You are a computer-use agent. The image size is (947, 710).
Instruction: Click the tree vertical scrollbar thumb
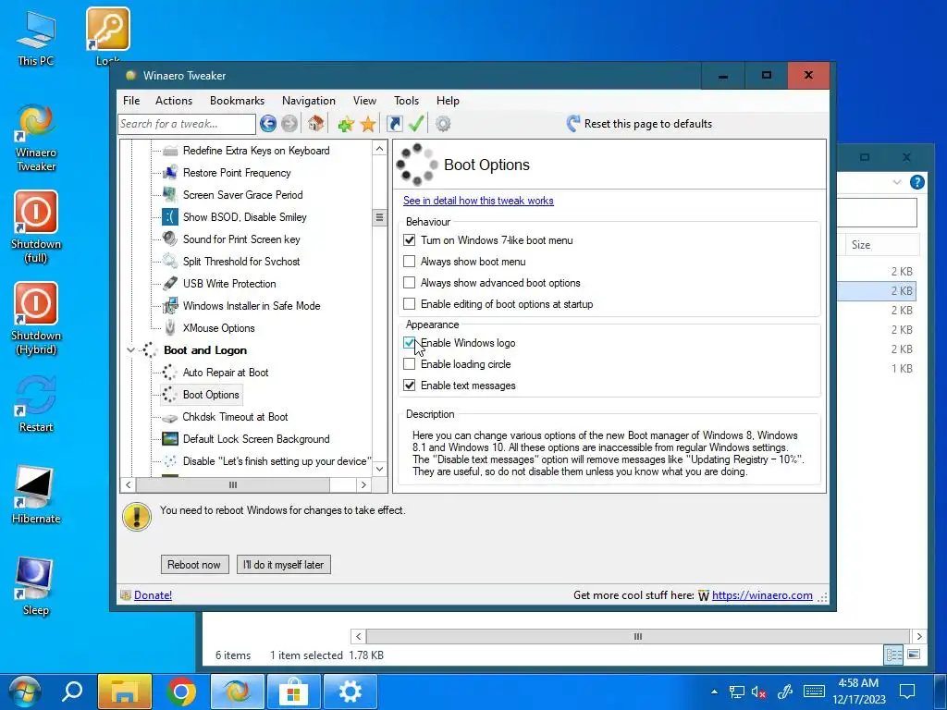click(x=379, y=217)
